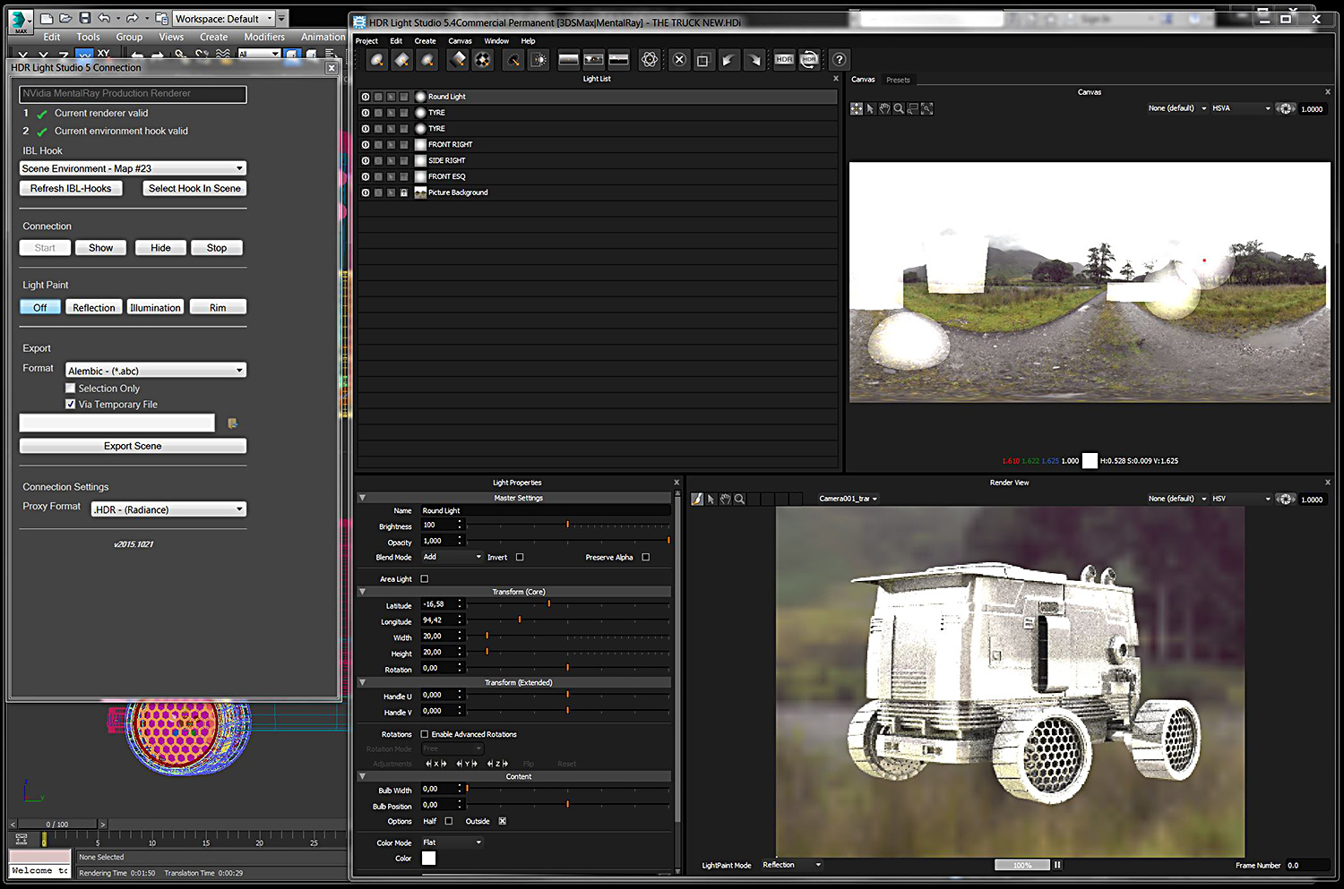Screen dimensions: 1344x889
Task: Collapse the Transform (Core) section
Action: pyautogui.click(x=362, y=592)
